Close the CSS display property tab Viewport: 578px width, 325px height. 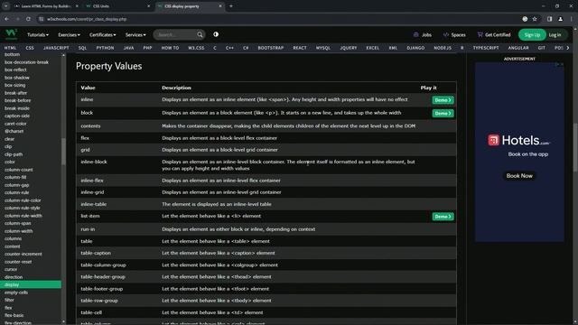(x=220, y=6)
